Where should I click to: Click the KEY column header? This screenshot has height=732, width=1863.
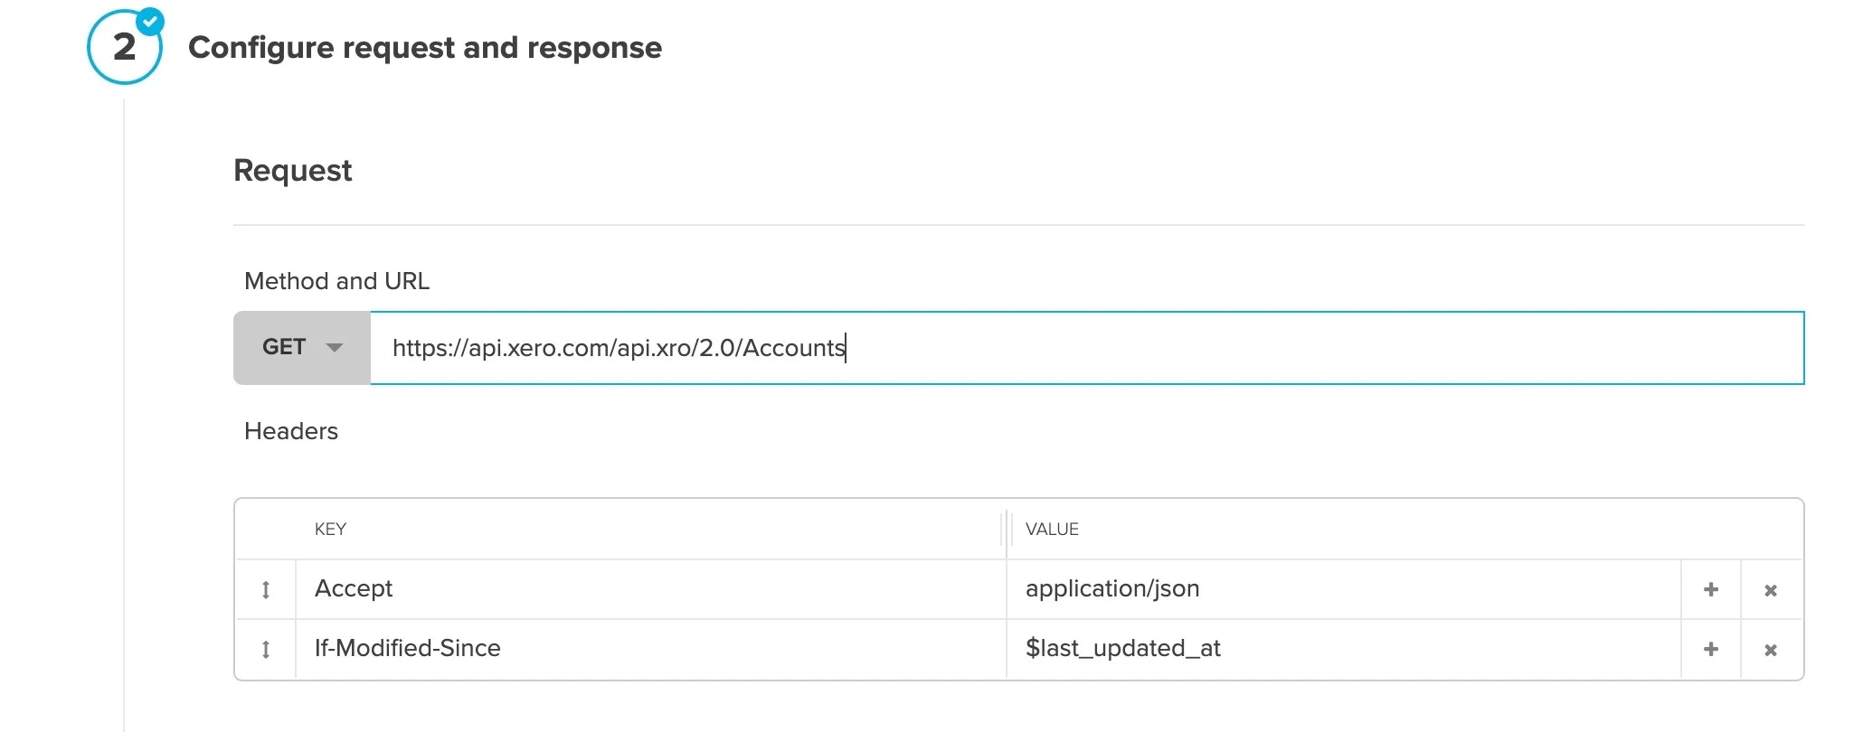330,530
